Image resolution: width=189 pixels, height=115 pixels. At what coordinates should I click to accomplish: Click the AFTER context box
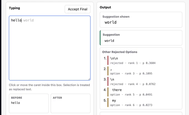pos(71,103)
